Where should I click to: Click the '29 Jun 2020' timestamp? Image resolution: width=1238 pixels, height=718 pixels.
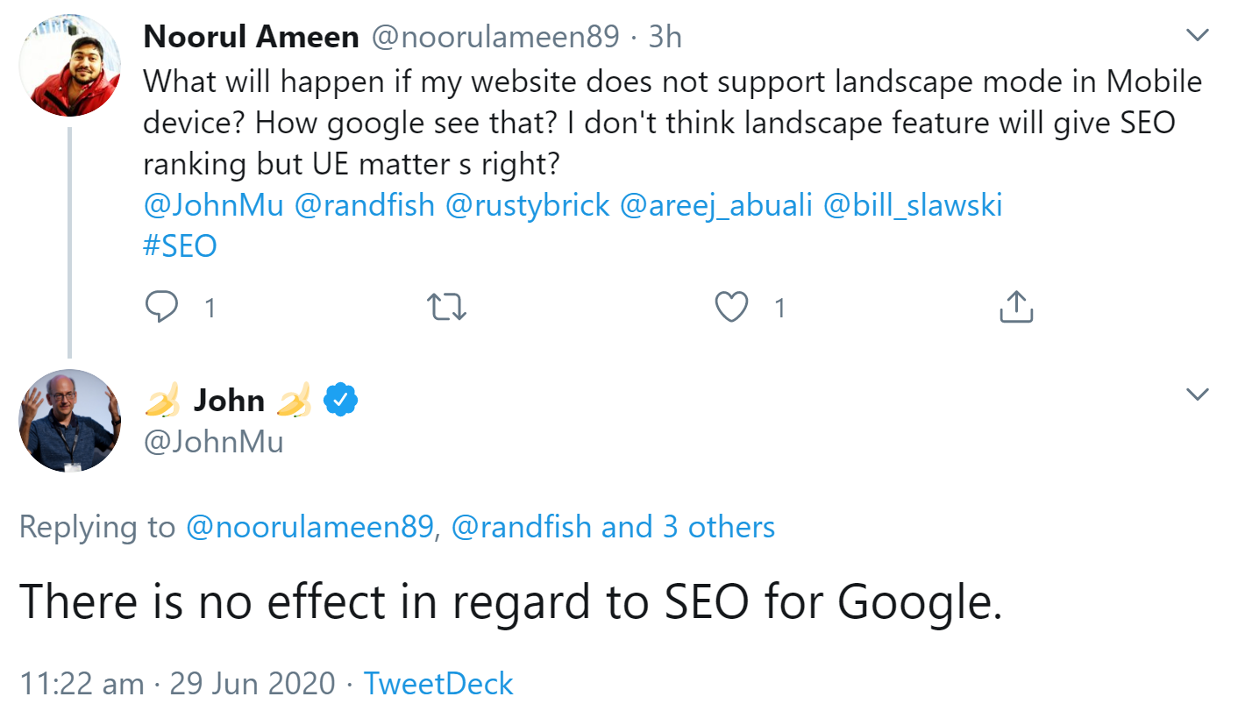pos(253,684)
